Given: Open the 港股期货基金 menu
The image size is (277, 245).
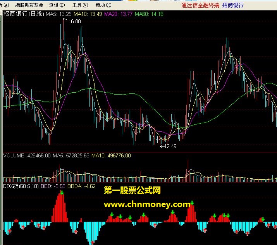Looking at the screenshot, I should click(x=29, y=5).
